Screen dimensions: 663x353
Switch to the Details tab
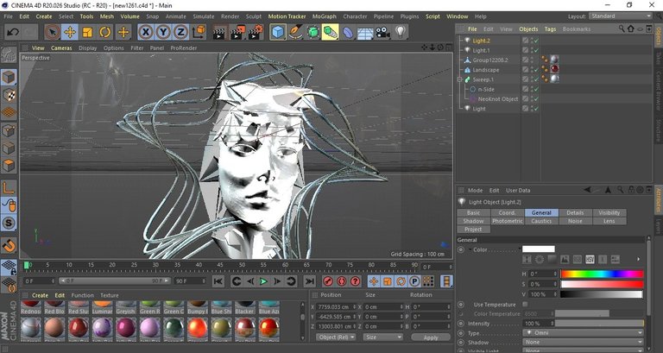575,212
